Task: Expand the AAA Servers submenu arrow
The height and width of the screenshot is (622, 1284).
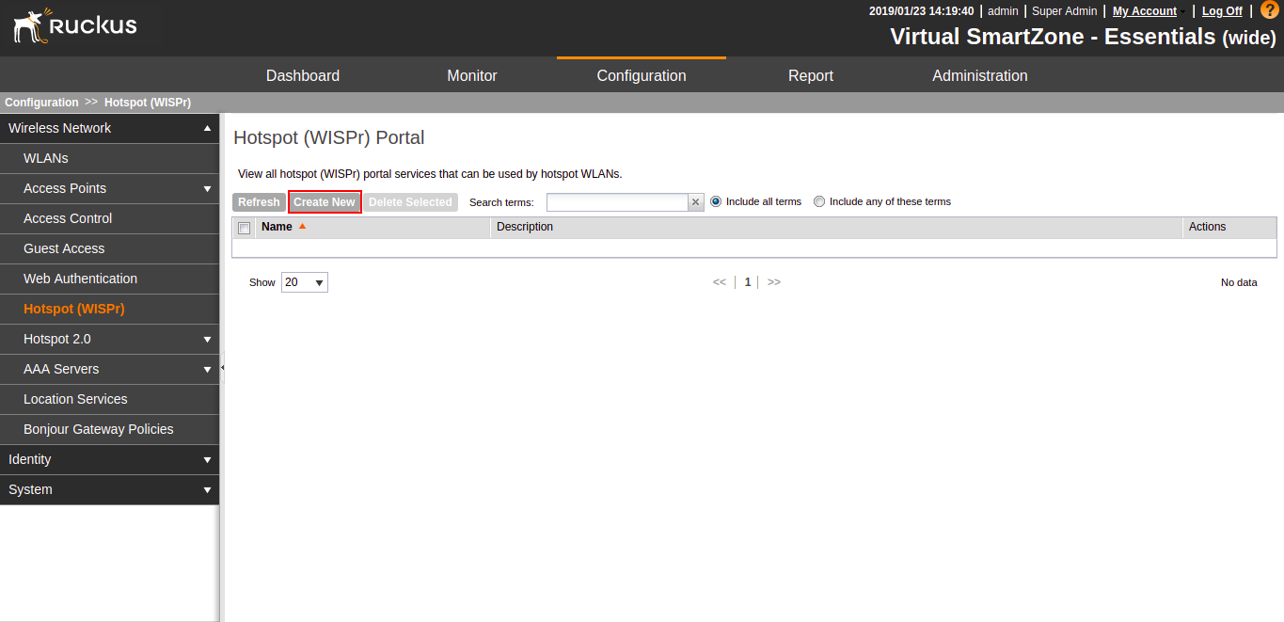Action: coord(207,369)
